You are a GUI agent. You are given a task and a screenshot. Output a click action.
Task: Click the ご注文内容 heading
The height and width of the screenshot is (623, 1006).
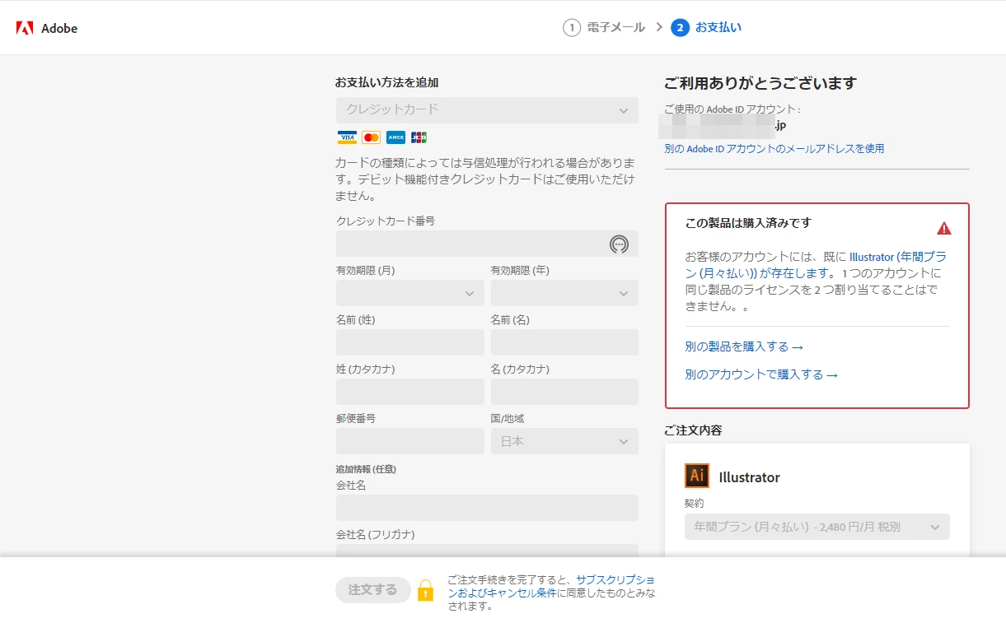693,430
